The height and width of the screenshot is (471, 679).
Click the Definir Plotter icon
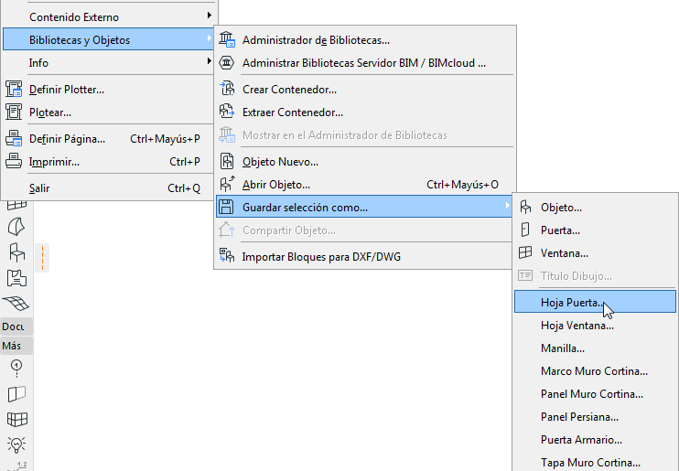click(14, 90)
